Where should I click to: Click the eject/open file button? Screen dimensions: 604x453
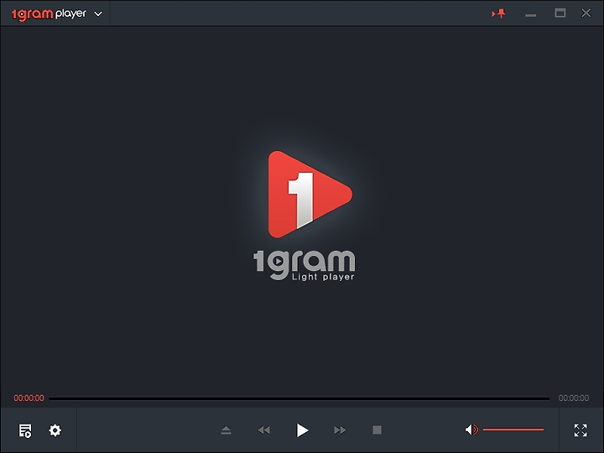pos(226,430)
